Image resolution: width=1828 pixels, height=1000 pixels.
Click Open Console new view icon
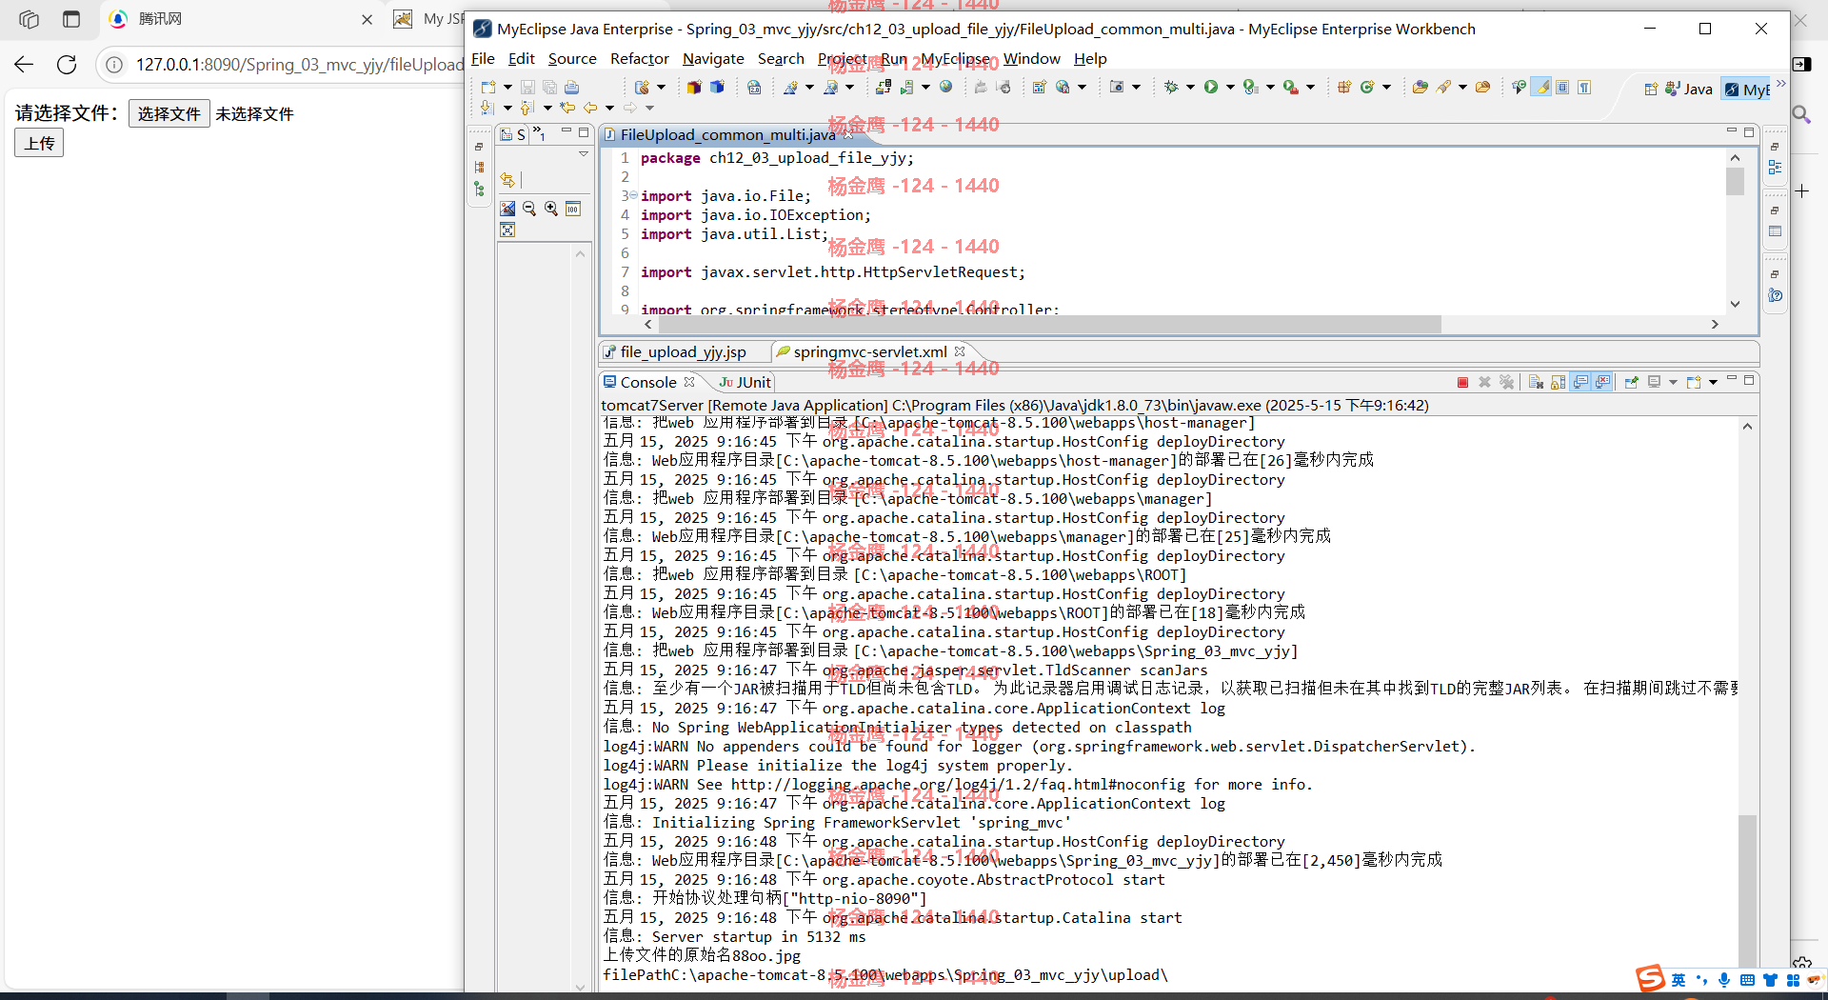click(1694, 382)
